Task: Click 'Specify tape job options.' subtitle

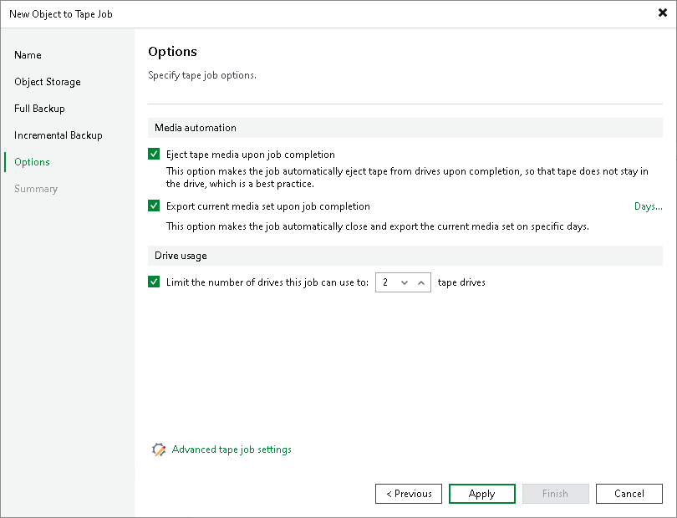Action: [x=202, y=75]
